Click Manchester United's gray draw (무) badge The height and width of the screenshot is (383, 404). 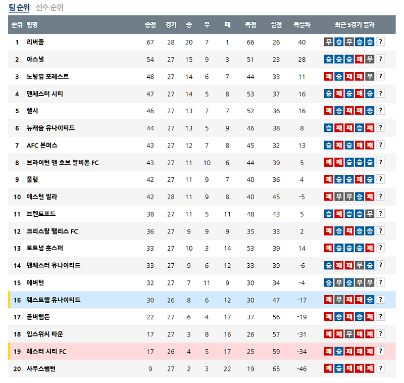click(x=360, y=265)
